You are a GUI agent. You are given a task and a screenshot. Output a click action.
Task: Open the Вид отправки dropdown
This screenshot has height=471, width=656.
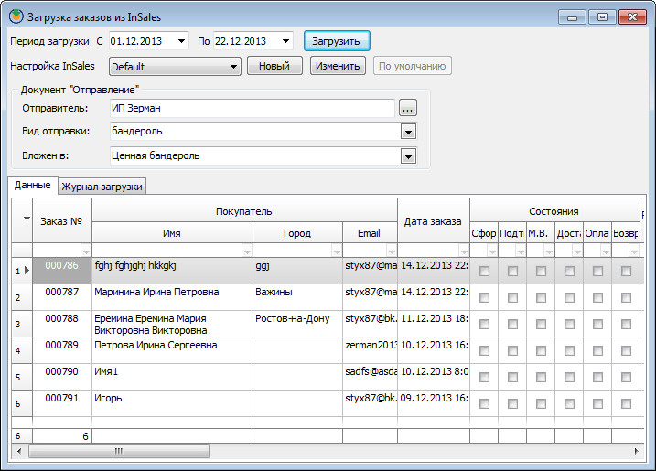[x=408, y=132]
